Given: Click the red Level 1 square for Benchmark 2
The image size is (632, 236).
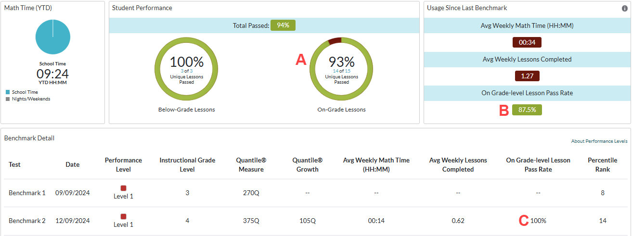Looking at the screenshot, I should [x=123, y=216].
